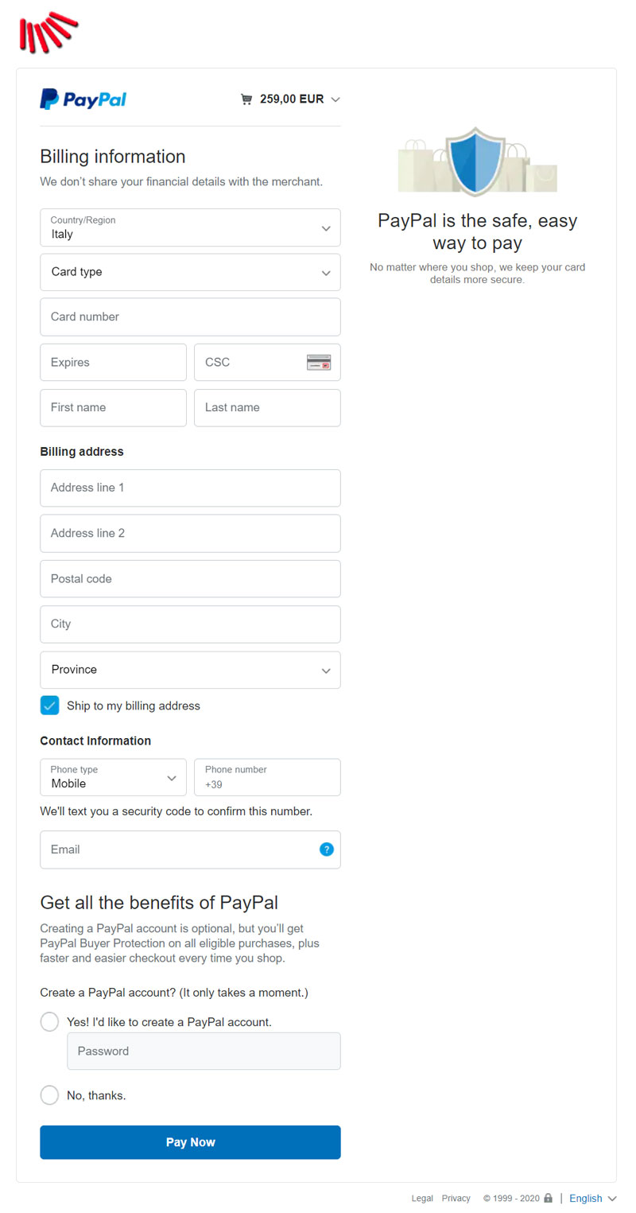Select the No, thanks radio option
The height and width of the screenshot is (1213, 636).
point(49,1095)
